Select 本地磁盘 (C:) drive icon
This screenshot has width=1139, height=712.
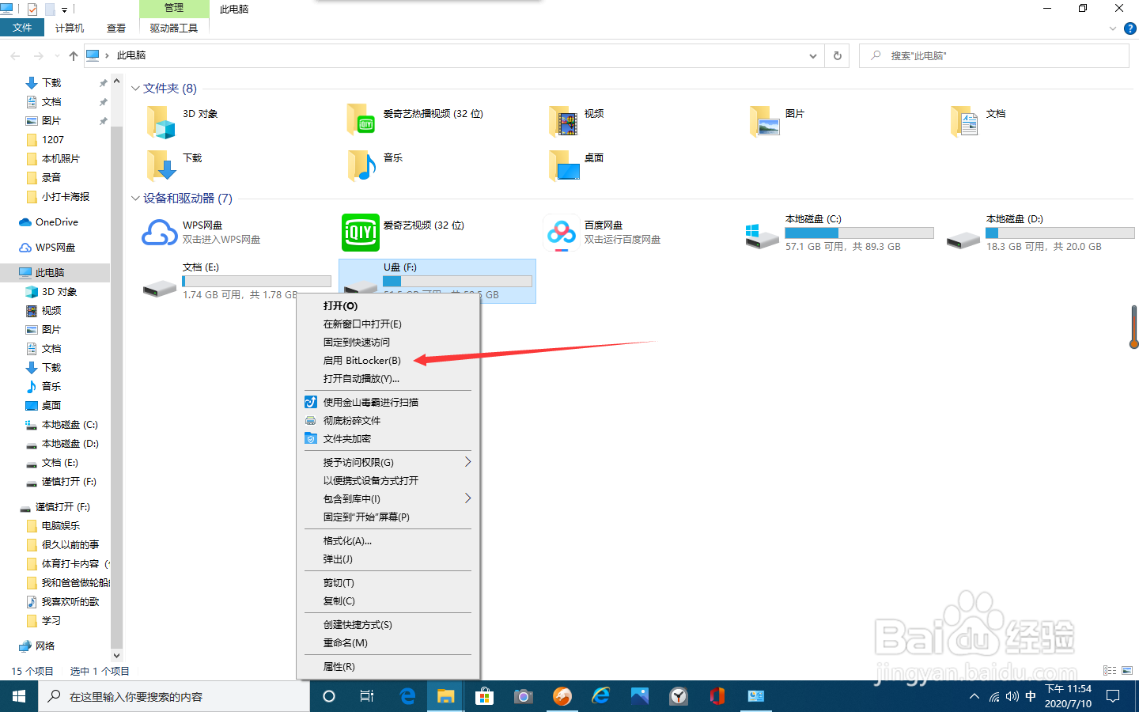pyautogui.click(x=762, y=236)
